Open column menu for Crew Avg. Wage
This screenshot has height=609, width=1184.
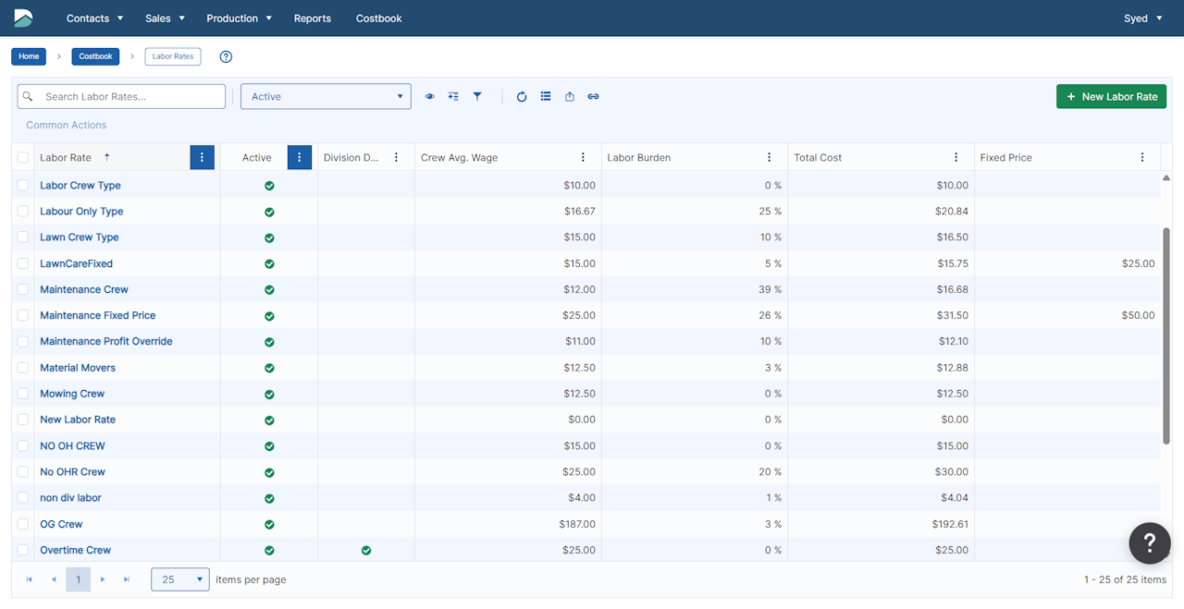[x=583, y=158]
